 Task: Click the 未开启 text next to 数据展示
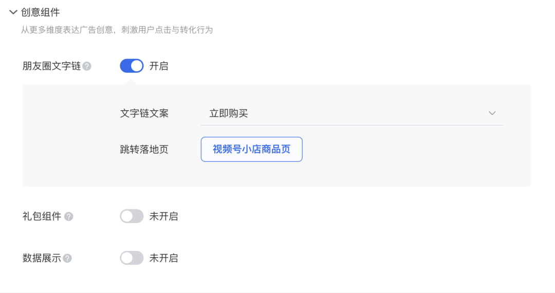click(163, 258)
